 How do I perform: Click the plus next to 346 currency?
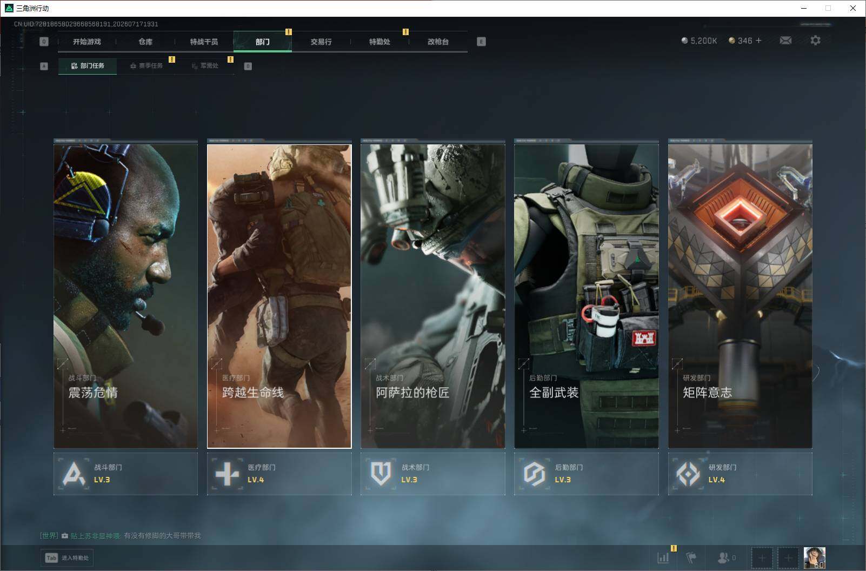pos(758,41)
